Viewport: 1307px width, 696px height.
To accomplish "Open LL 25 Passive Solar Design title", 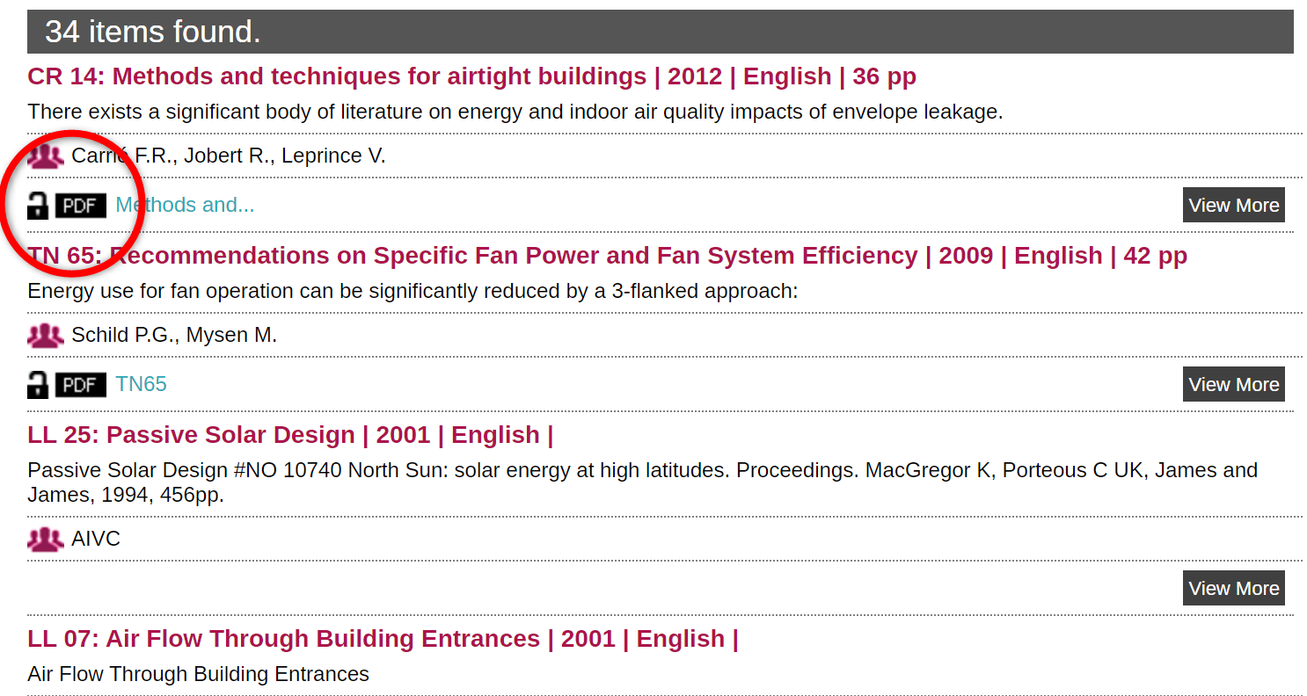I will pyautogui.click(x=290, y=435).
